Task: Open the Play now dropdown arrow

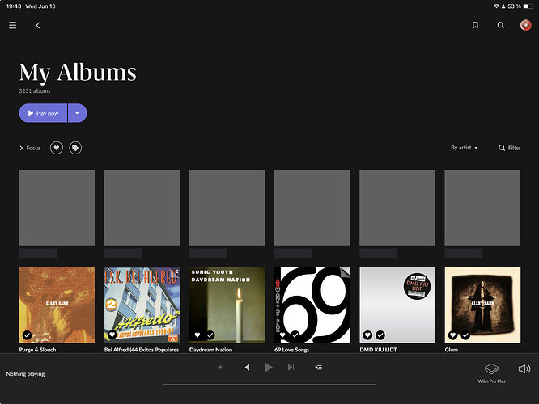Action: coord(78,113)
